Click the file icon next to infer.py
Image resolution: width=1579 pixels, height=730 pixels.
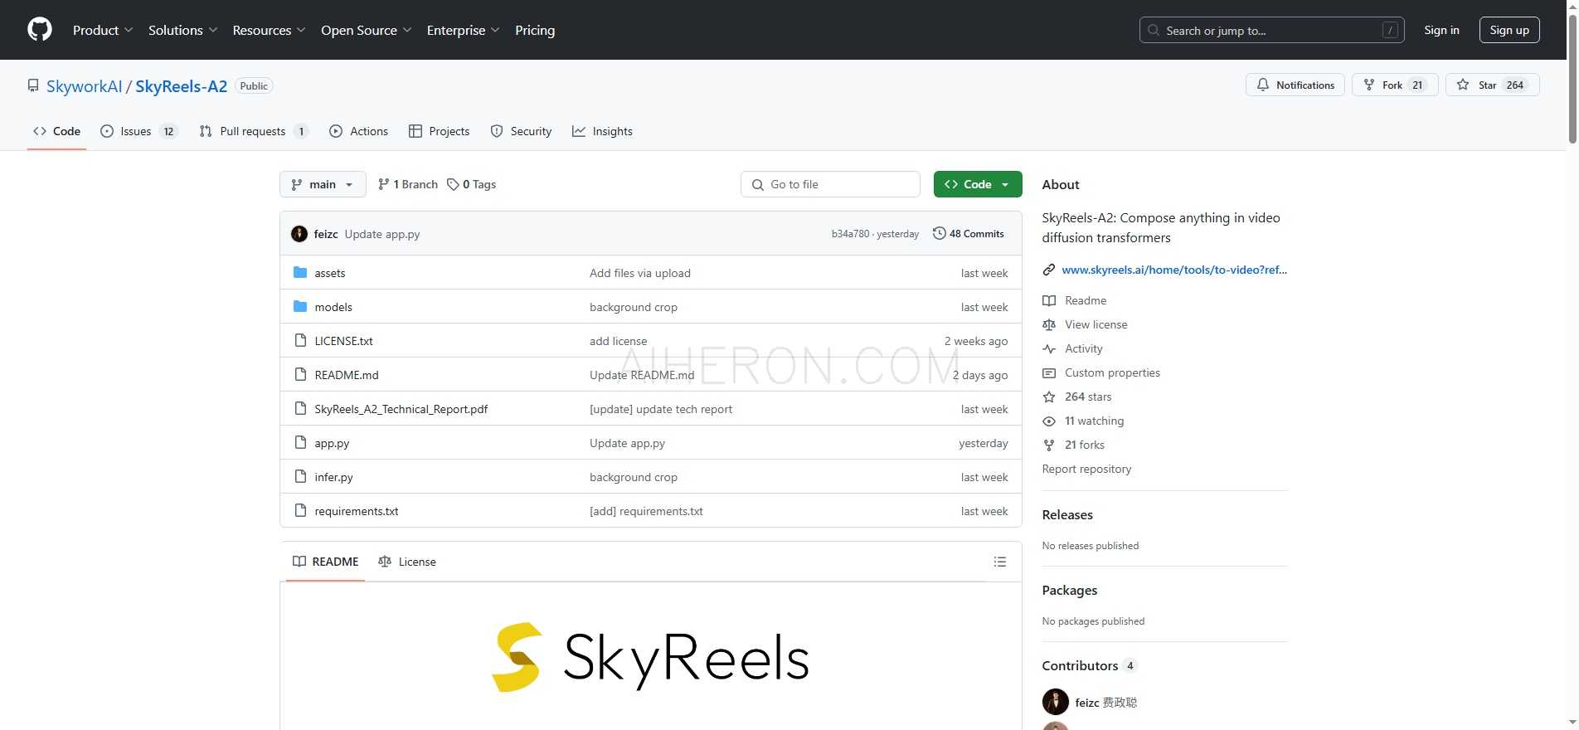tap(300, 476)
